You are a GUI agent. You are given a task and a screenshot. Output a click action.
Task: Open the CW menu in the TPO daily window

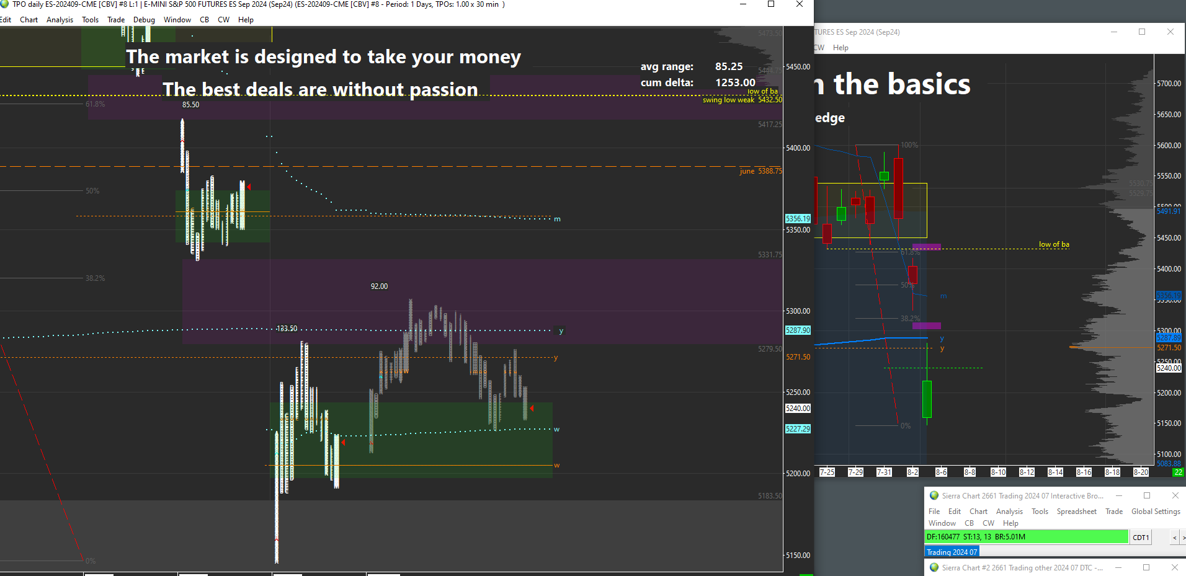coord(224,20)
